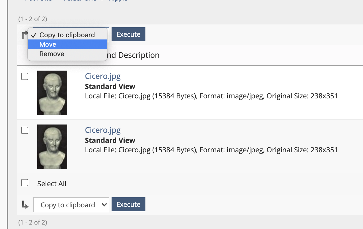Viewport: 363px width, 229px height.
Task: Open the first Cicero.jpg bust thumbnail
Action: tap(52, 93)
